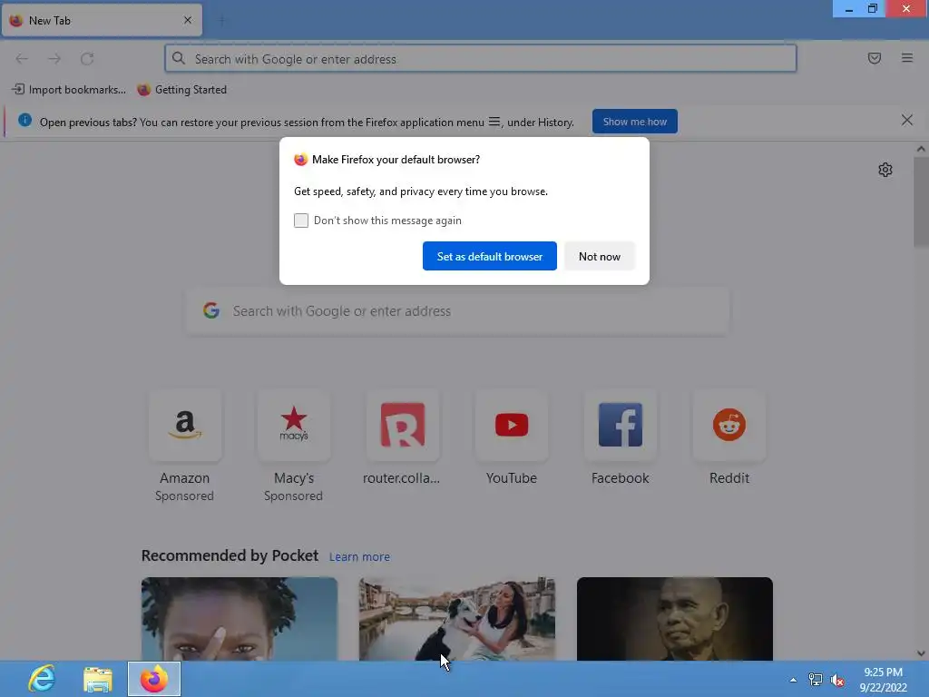Open Pocket story showing elderly monk
Screen dimensions: 929x697
(x=675, y=619)
